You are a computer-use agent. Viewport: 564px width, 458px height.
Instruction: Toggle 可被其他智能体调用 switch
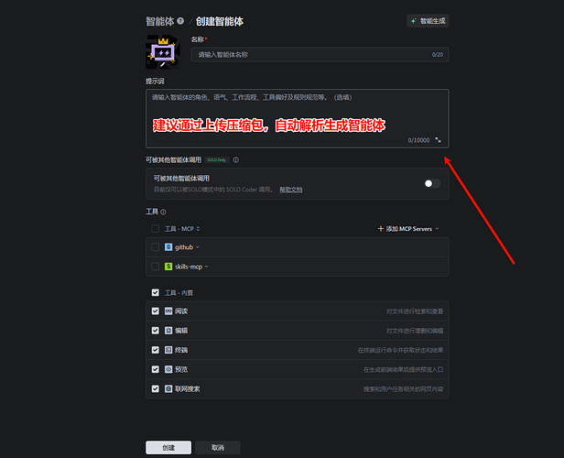(432, 183)
